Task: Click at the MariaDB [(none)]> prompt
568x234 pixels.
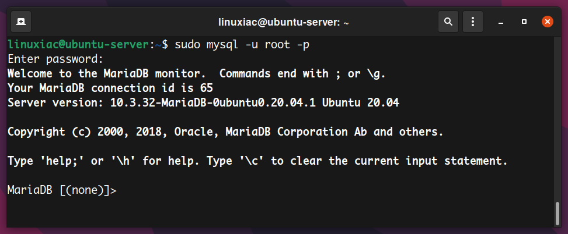Action: click(62, 190)
